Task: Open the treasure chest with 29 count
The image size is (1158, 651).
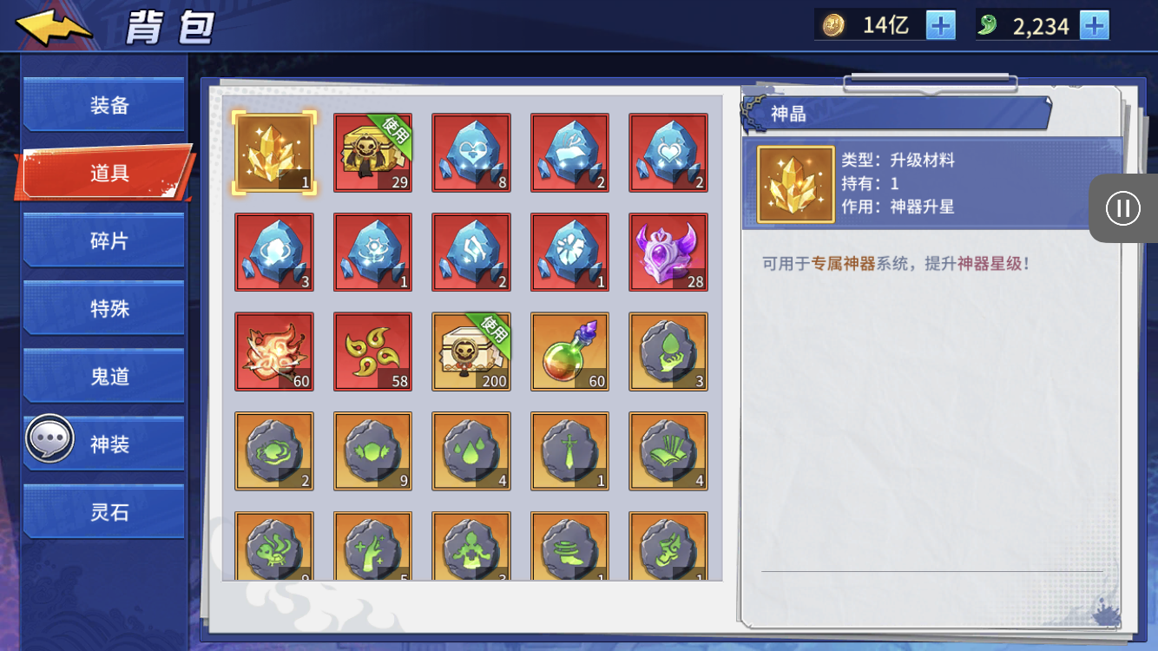Action: click(373, 153)
